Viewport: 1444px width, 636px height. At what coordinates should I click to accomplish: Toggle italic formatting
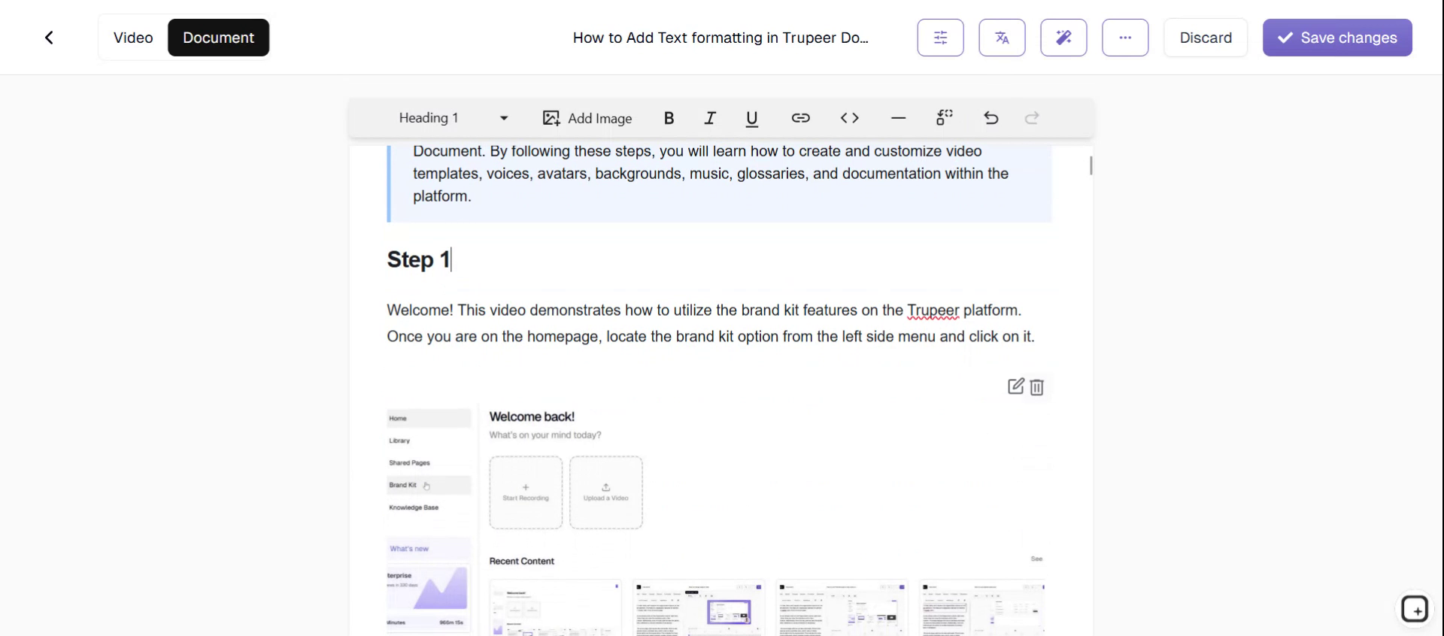coord(710,118)
